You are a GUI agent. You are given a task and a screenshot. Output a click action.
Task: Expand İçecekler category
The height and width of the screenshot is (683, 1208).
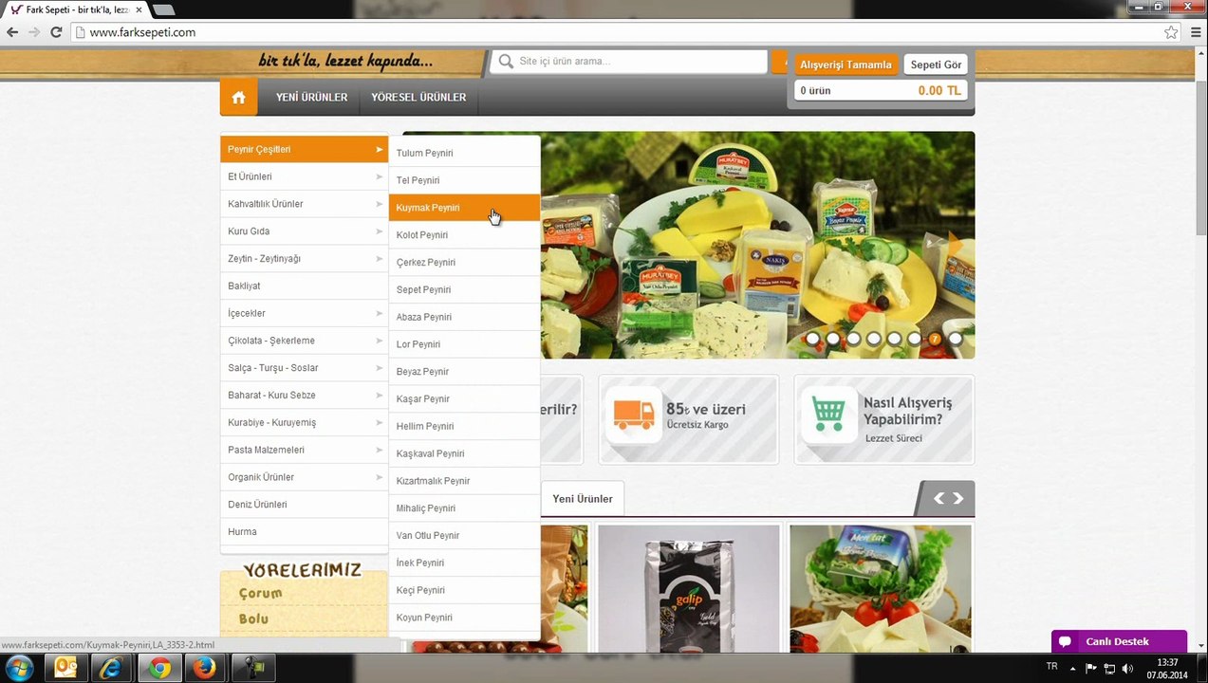(x=304, y=313)
